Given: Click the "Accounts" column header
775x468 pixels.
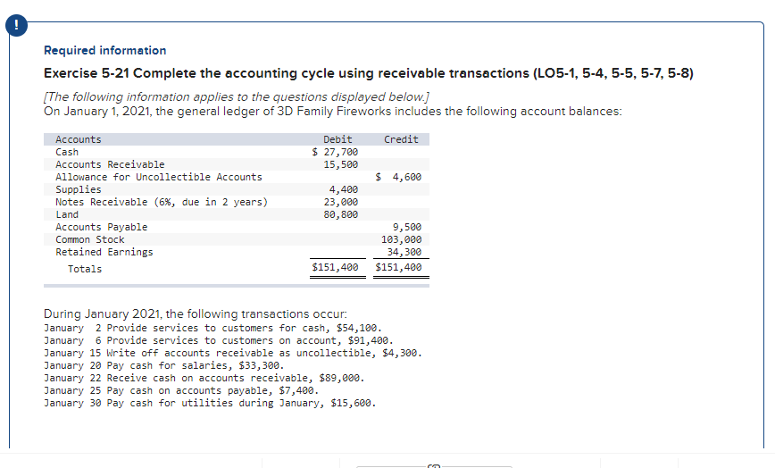Looking at the screenshot, I should point(78,139).
